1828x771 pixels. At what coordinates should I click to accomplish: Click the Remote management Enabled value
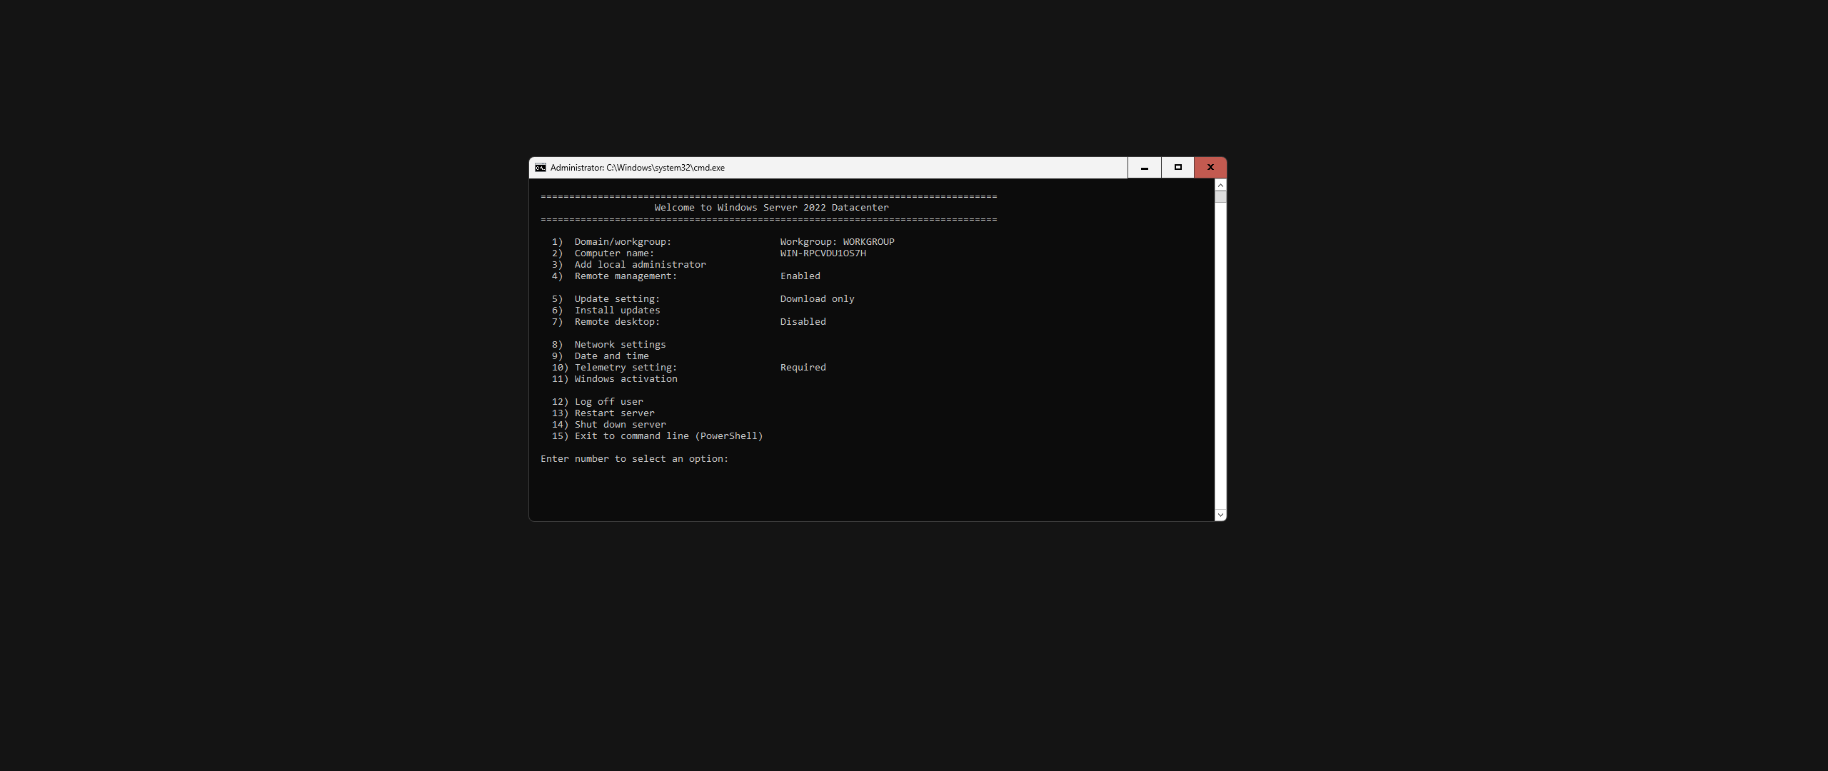pos(800,276)
